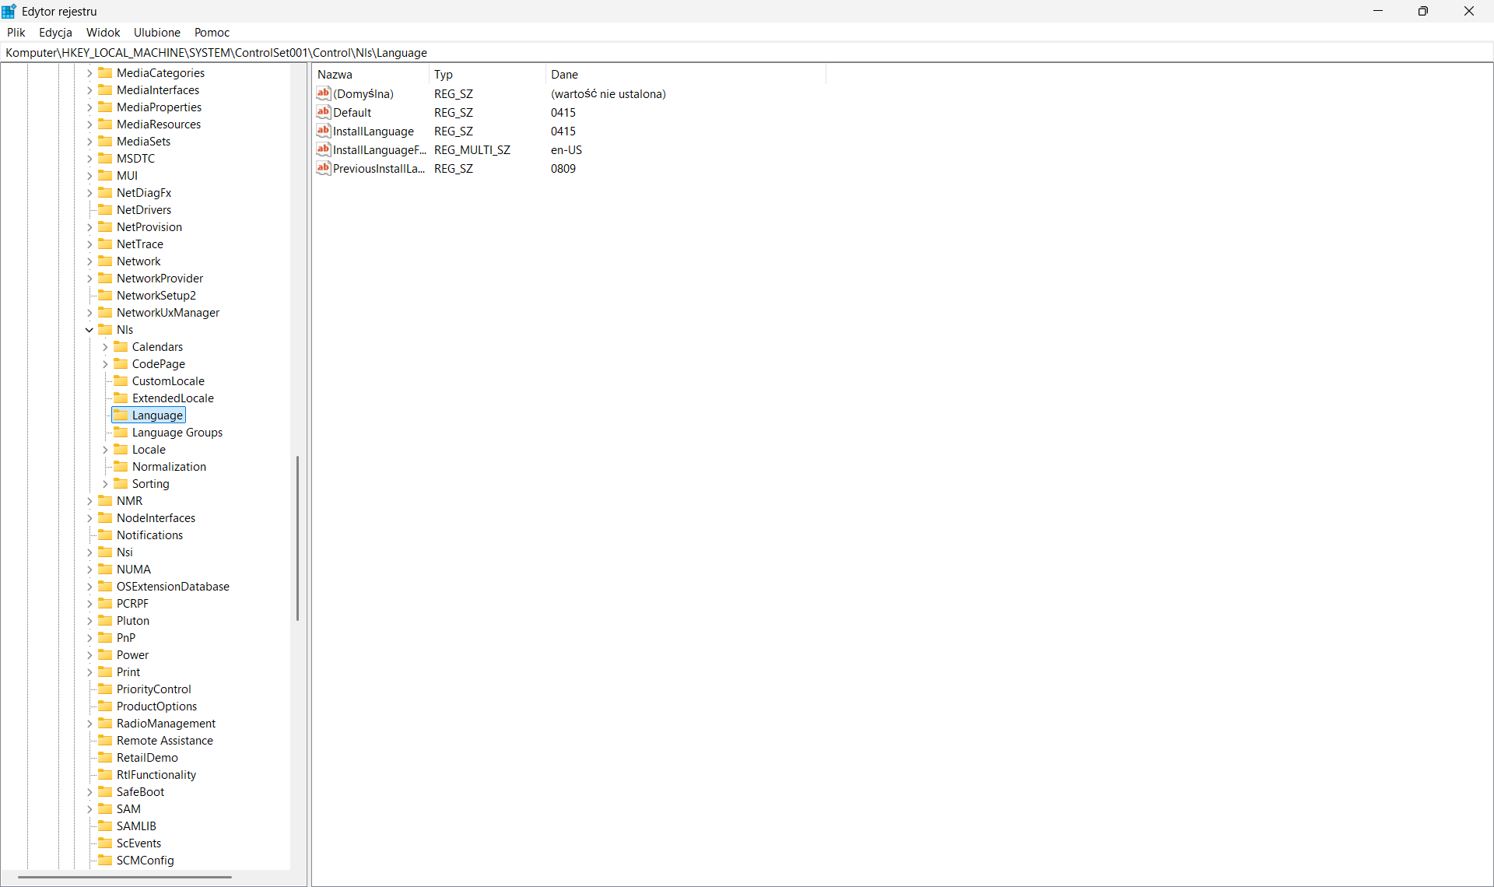The height and width of the screenshot is (887, 1494).
Task: Open the Edycja menu
Action: pos(55,32)
